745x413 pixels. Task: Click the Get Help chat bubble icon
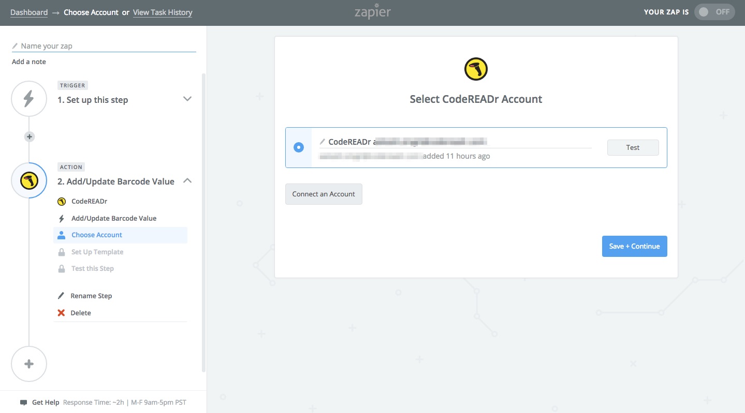(23, 403)
